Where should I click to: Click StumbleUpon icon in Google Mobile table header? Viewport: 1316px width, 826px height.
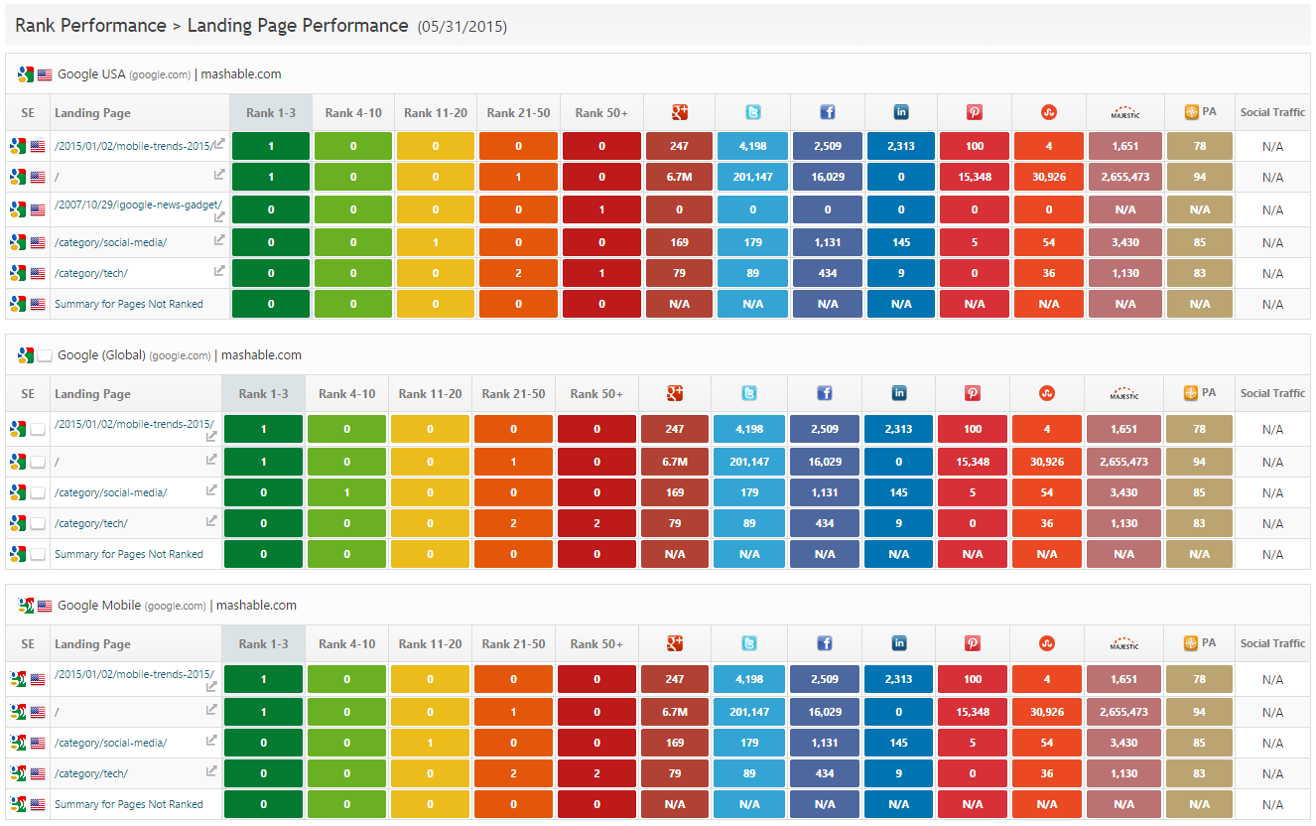tap(1047, 643)
